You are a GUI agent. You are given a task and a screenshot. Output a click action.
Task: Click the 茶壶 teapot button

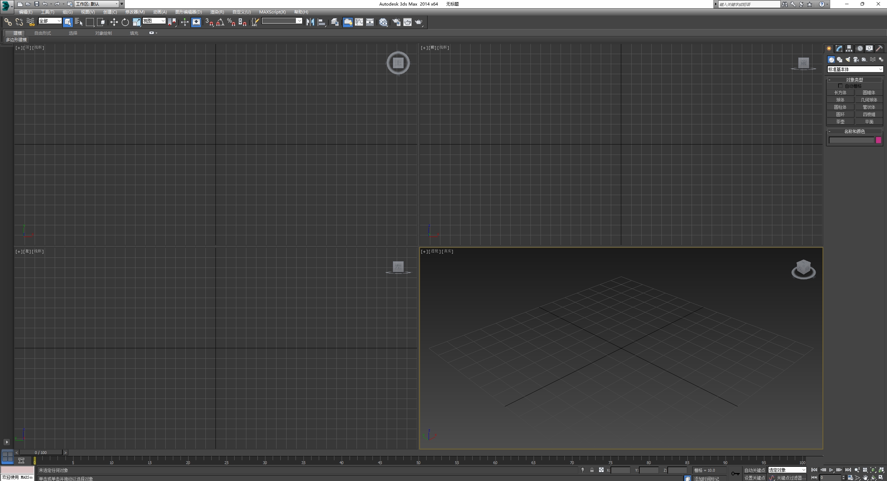tap(840, 122)
